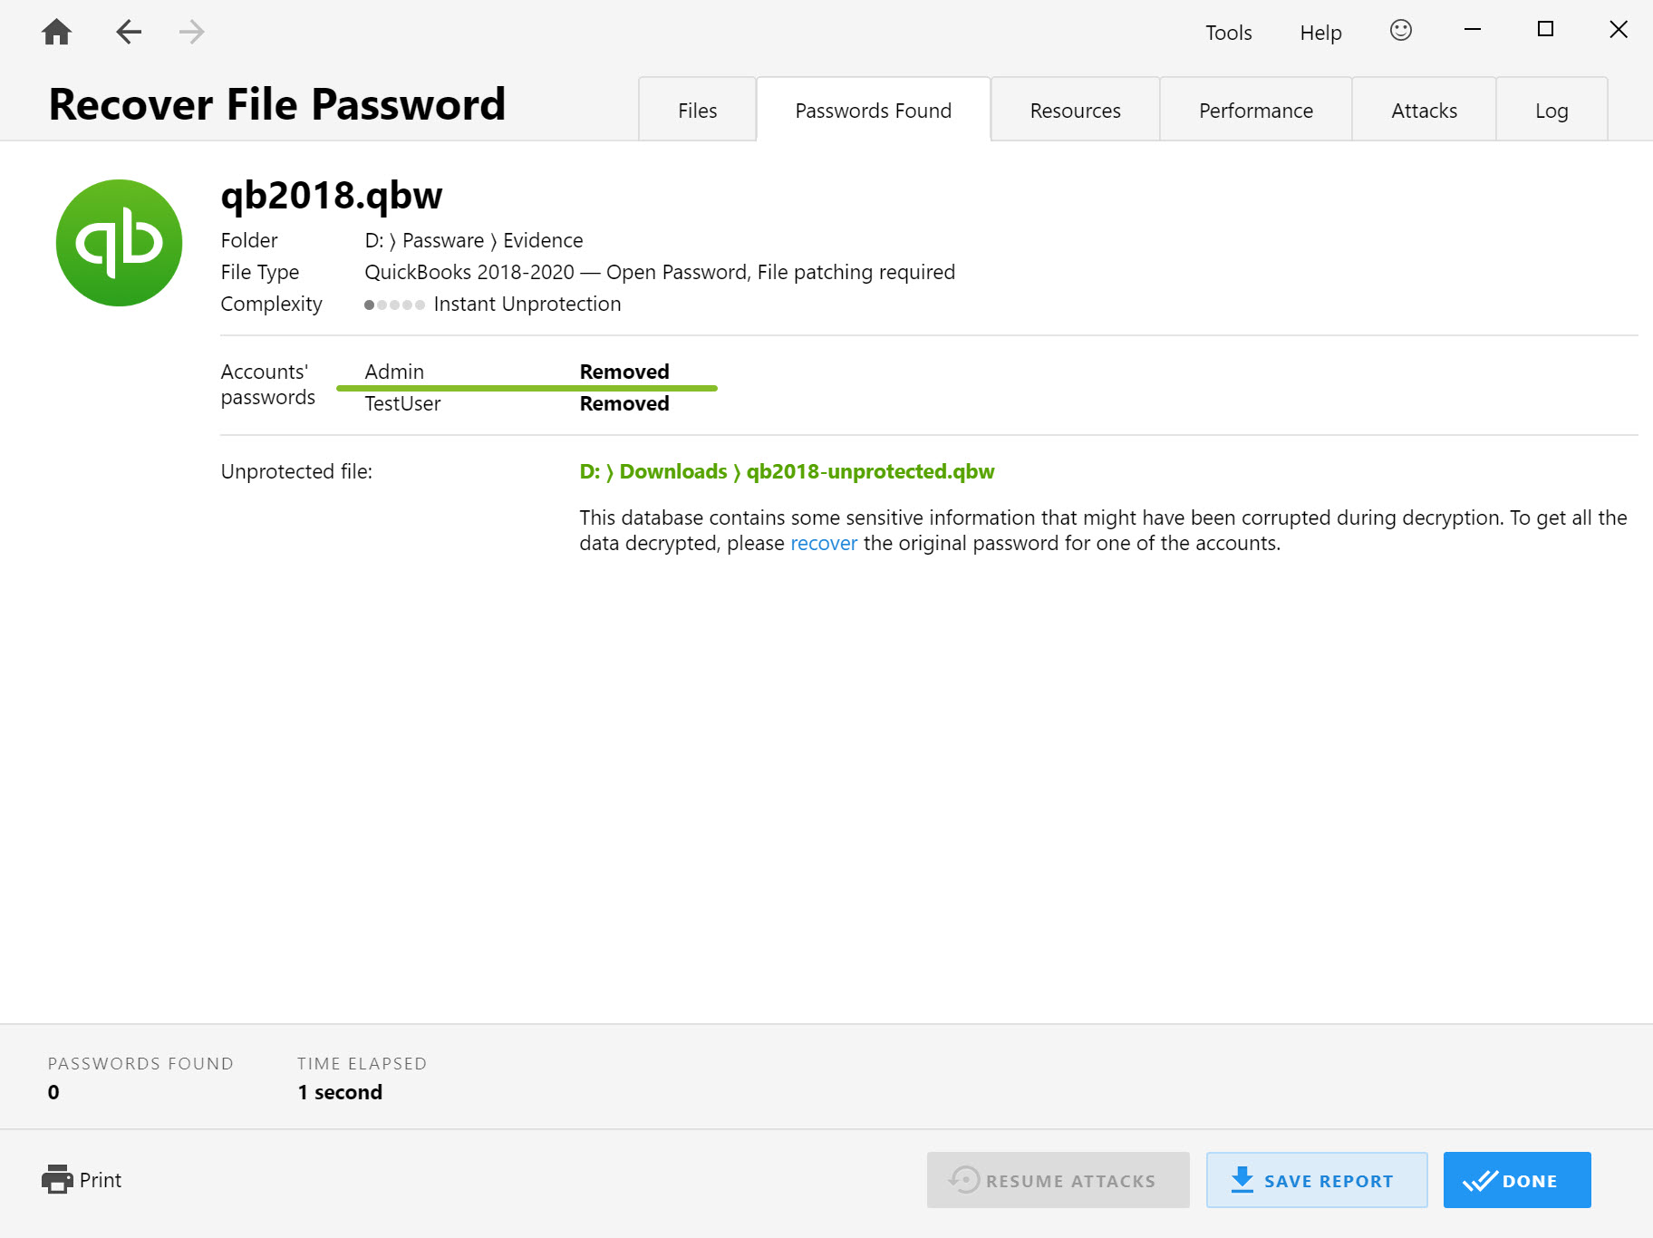This screenshot has width=1653, height=1238.
Task: Switch to the Performance tab
Action: [x=1255, y=110]
